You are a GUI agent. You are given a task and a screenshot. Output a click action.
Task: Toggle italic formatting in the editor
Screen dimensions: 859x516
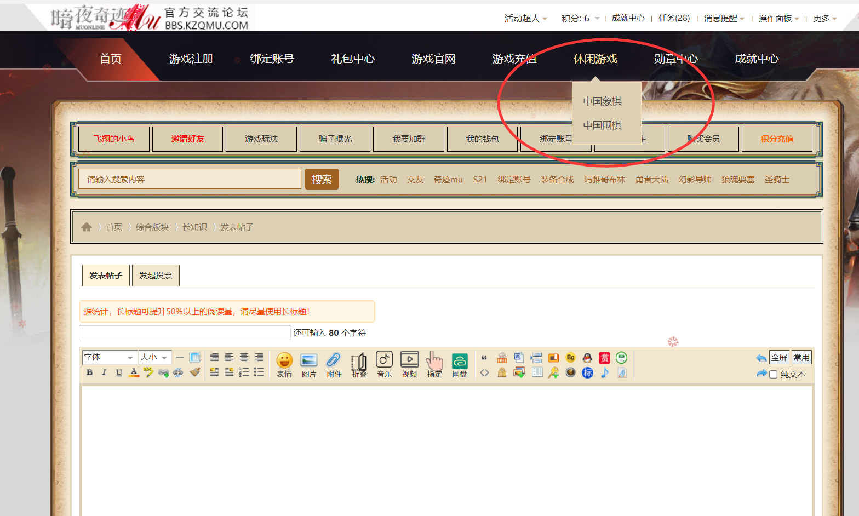(104, 372)
